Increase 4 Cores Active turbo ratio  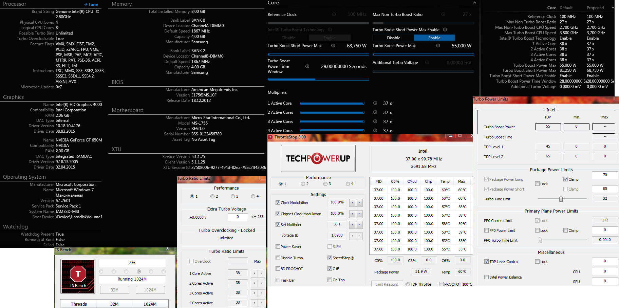(261, 303)
